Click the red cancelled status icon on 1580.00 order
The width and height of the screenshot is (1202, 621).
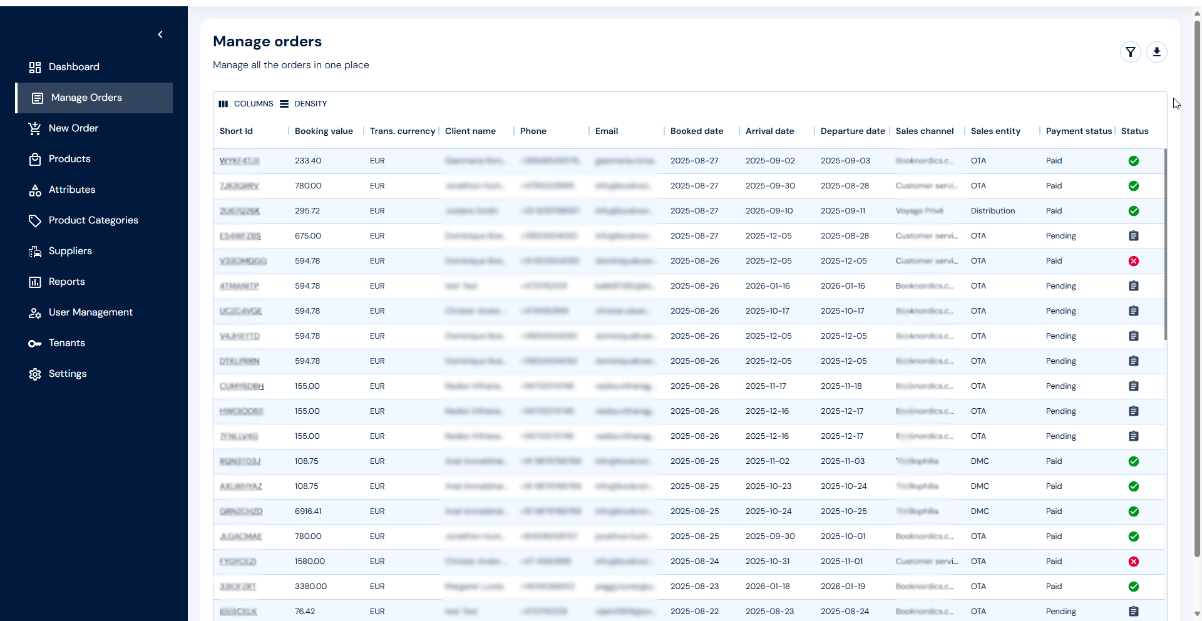point(1133,562)
